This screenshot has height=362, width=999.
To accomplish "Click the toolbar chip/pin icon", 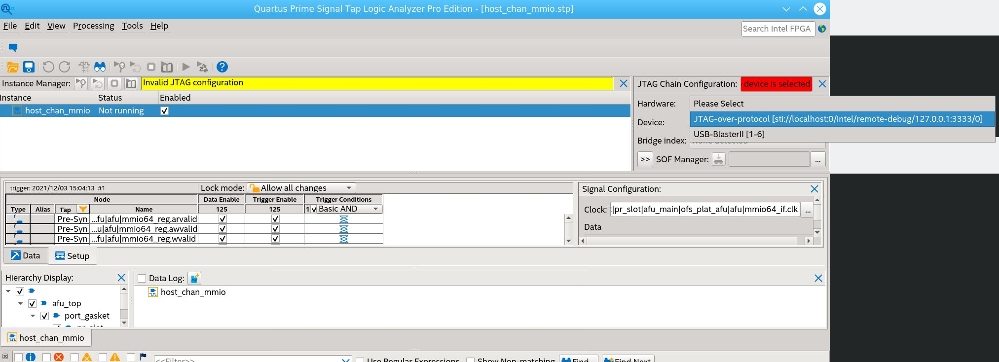I will click(84, 67).
